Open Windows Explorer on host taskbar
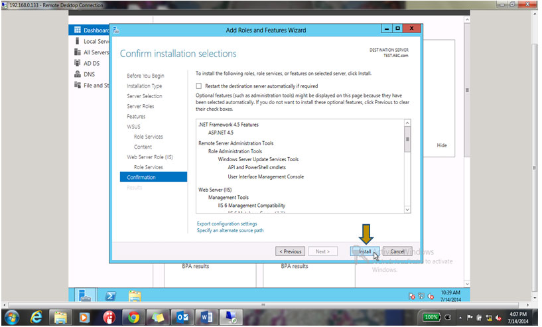 click(60, 317)
